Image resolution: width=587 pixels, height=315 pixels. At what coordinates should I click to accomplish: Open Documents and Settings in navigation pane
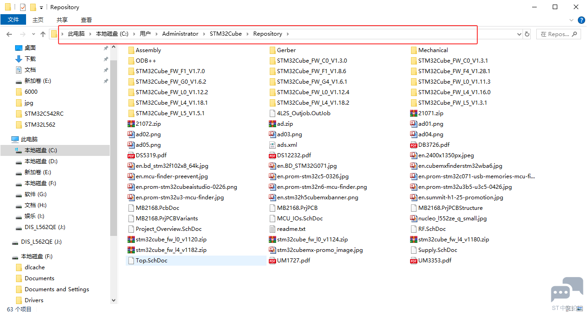pyautogui.click(x=57, y=289)
